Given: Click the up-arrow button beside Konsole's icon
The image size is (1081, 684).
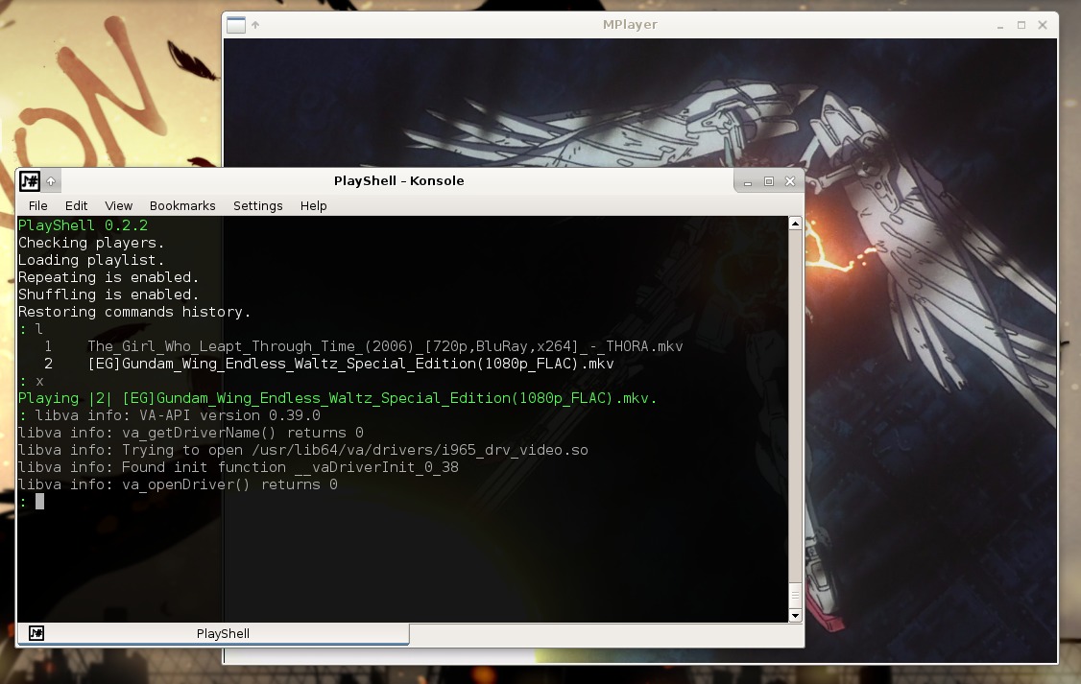Looking at the screenshot, I should tap(51, 181).
